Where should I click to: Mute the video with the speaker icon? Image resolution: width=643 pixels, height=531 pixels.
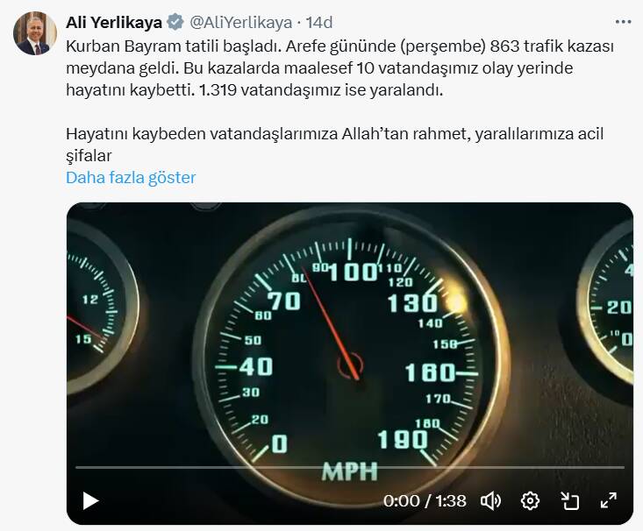[x=490, y=500]
